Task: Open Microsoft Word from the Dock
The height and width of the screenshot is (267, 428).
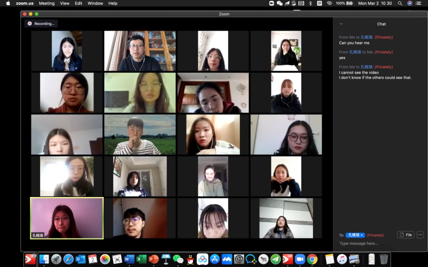Action: point(129,259)
